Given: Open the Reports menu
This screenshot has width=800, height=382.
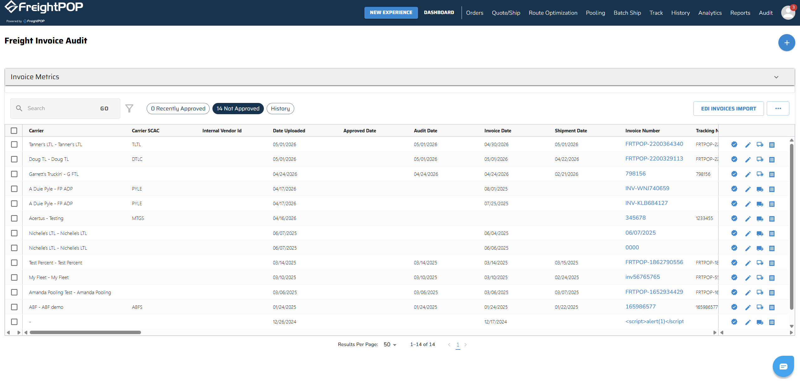Looking at the screenshot, I should [x=740, y=13].
